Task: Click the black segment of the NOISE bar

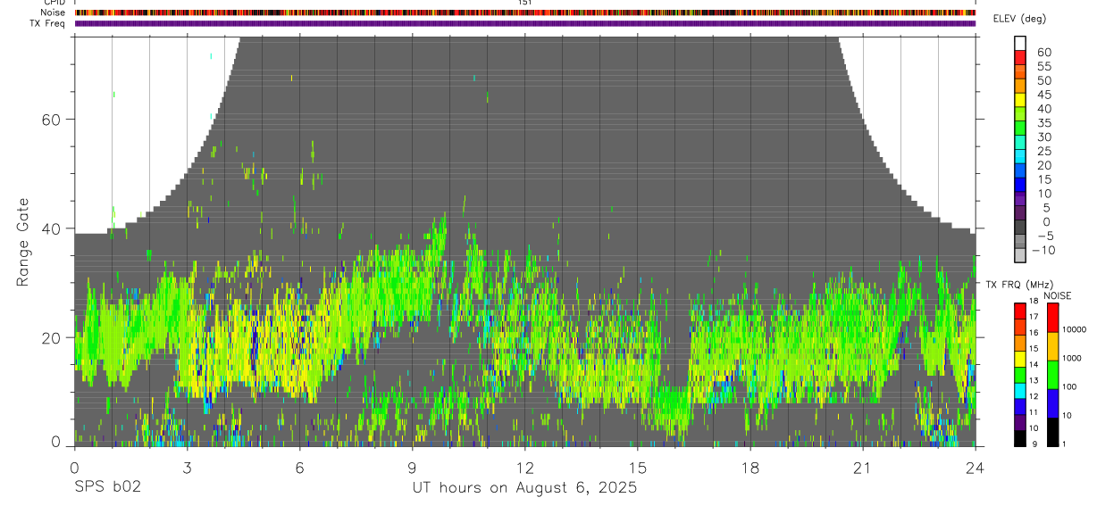Action: tap(1051, 432)
